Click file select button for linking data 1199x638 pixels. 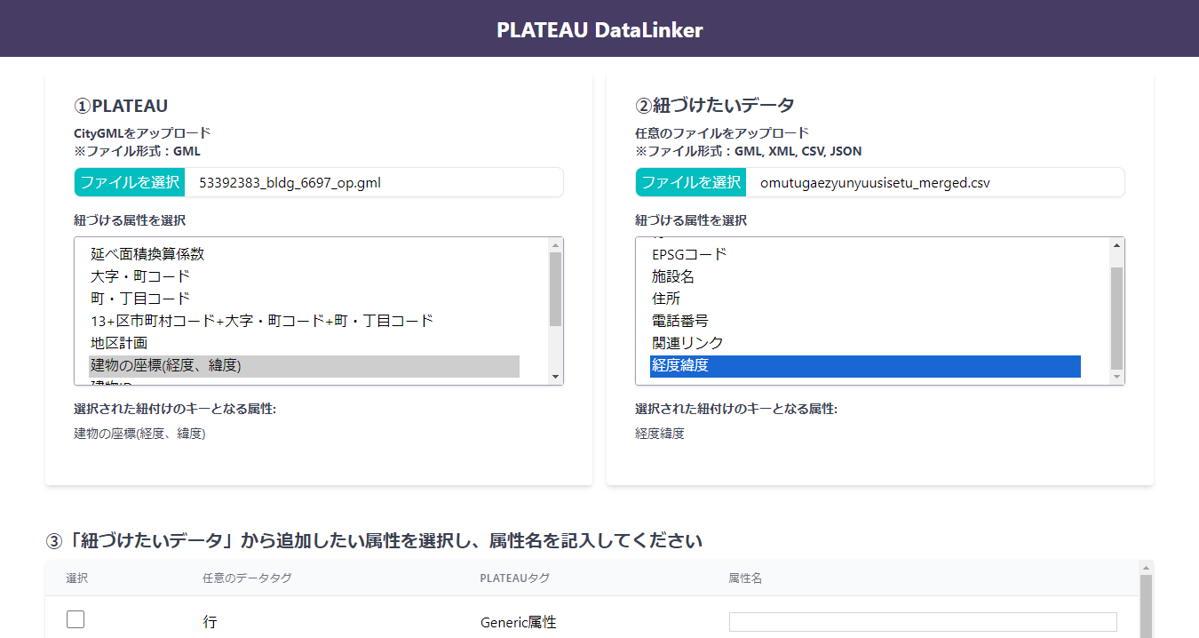tap(691, 183)
